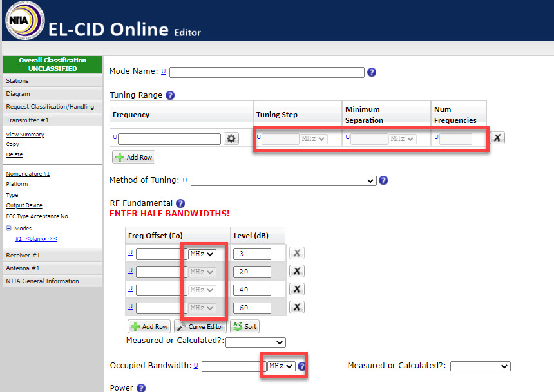The width and height of the screenshot is (554, 392).
Task: Open help for RF Fundamental section
Action: coord(180,203)
